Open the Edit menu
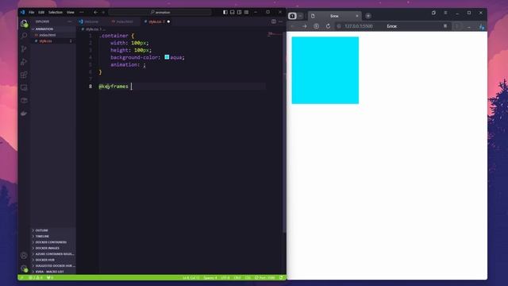Image resolution: width=508 pixels, height=286 pixels. (x=41, y=13)
